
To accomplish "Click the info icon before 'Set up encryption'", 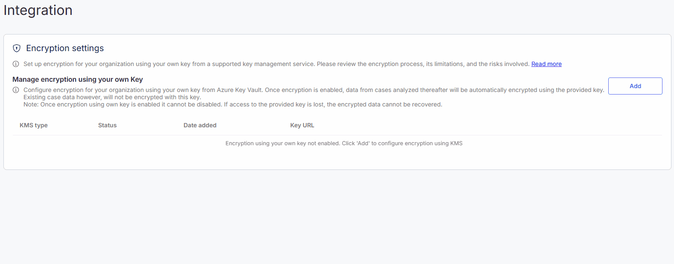I will [16, 64].
